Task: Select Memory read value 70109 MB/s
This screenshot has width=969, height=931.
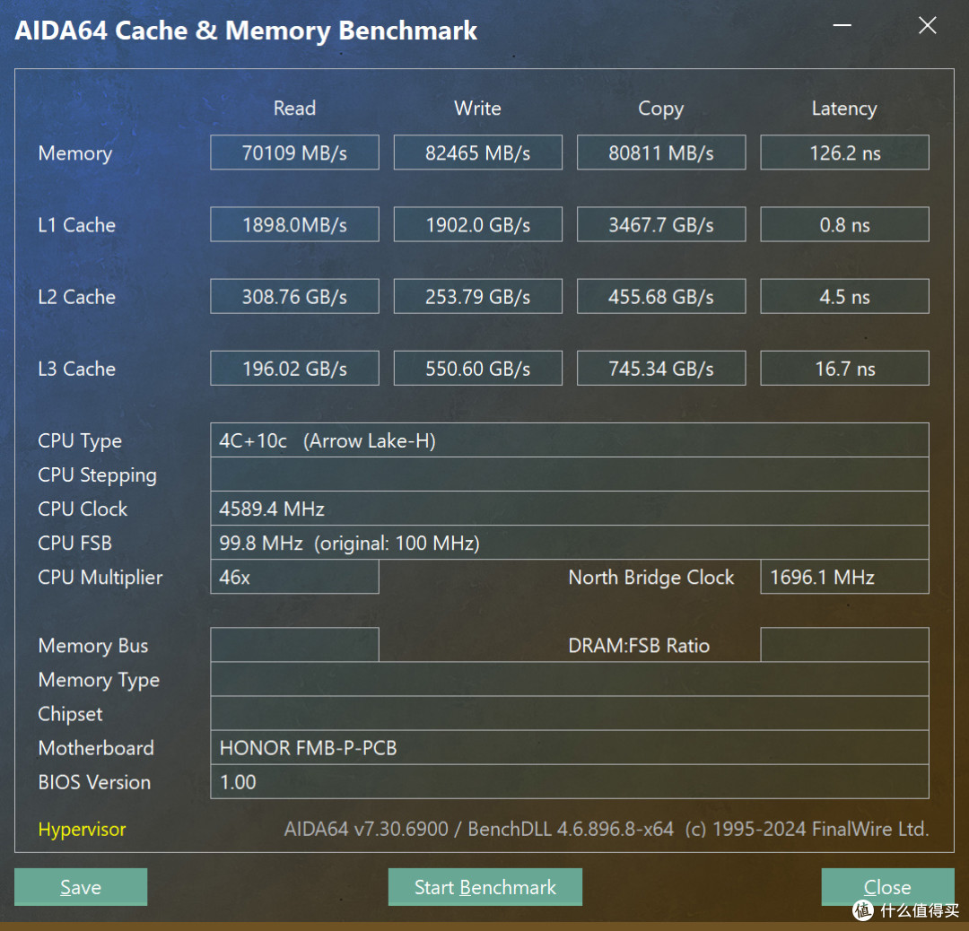Action: click(x=294, y=152)
